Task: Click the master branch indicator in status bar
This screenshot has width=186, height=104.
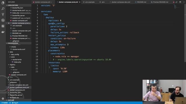Action: point(5,103)
